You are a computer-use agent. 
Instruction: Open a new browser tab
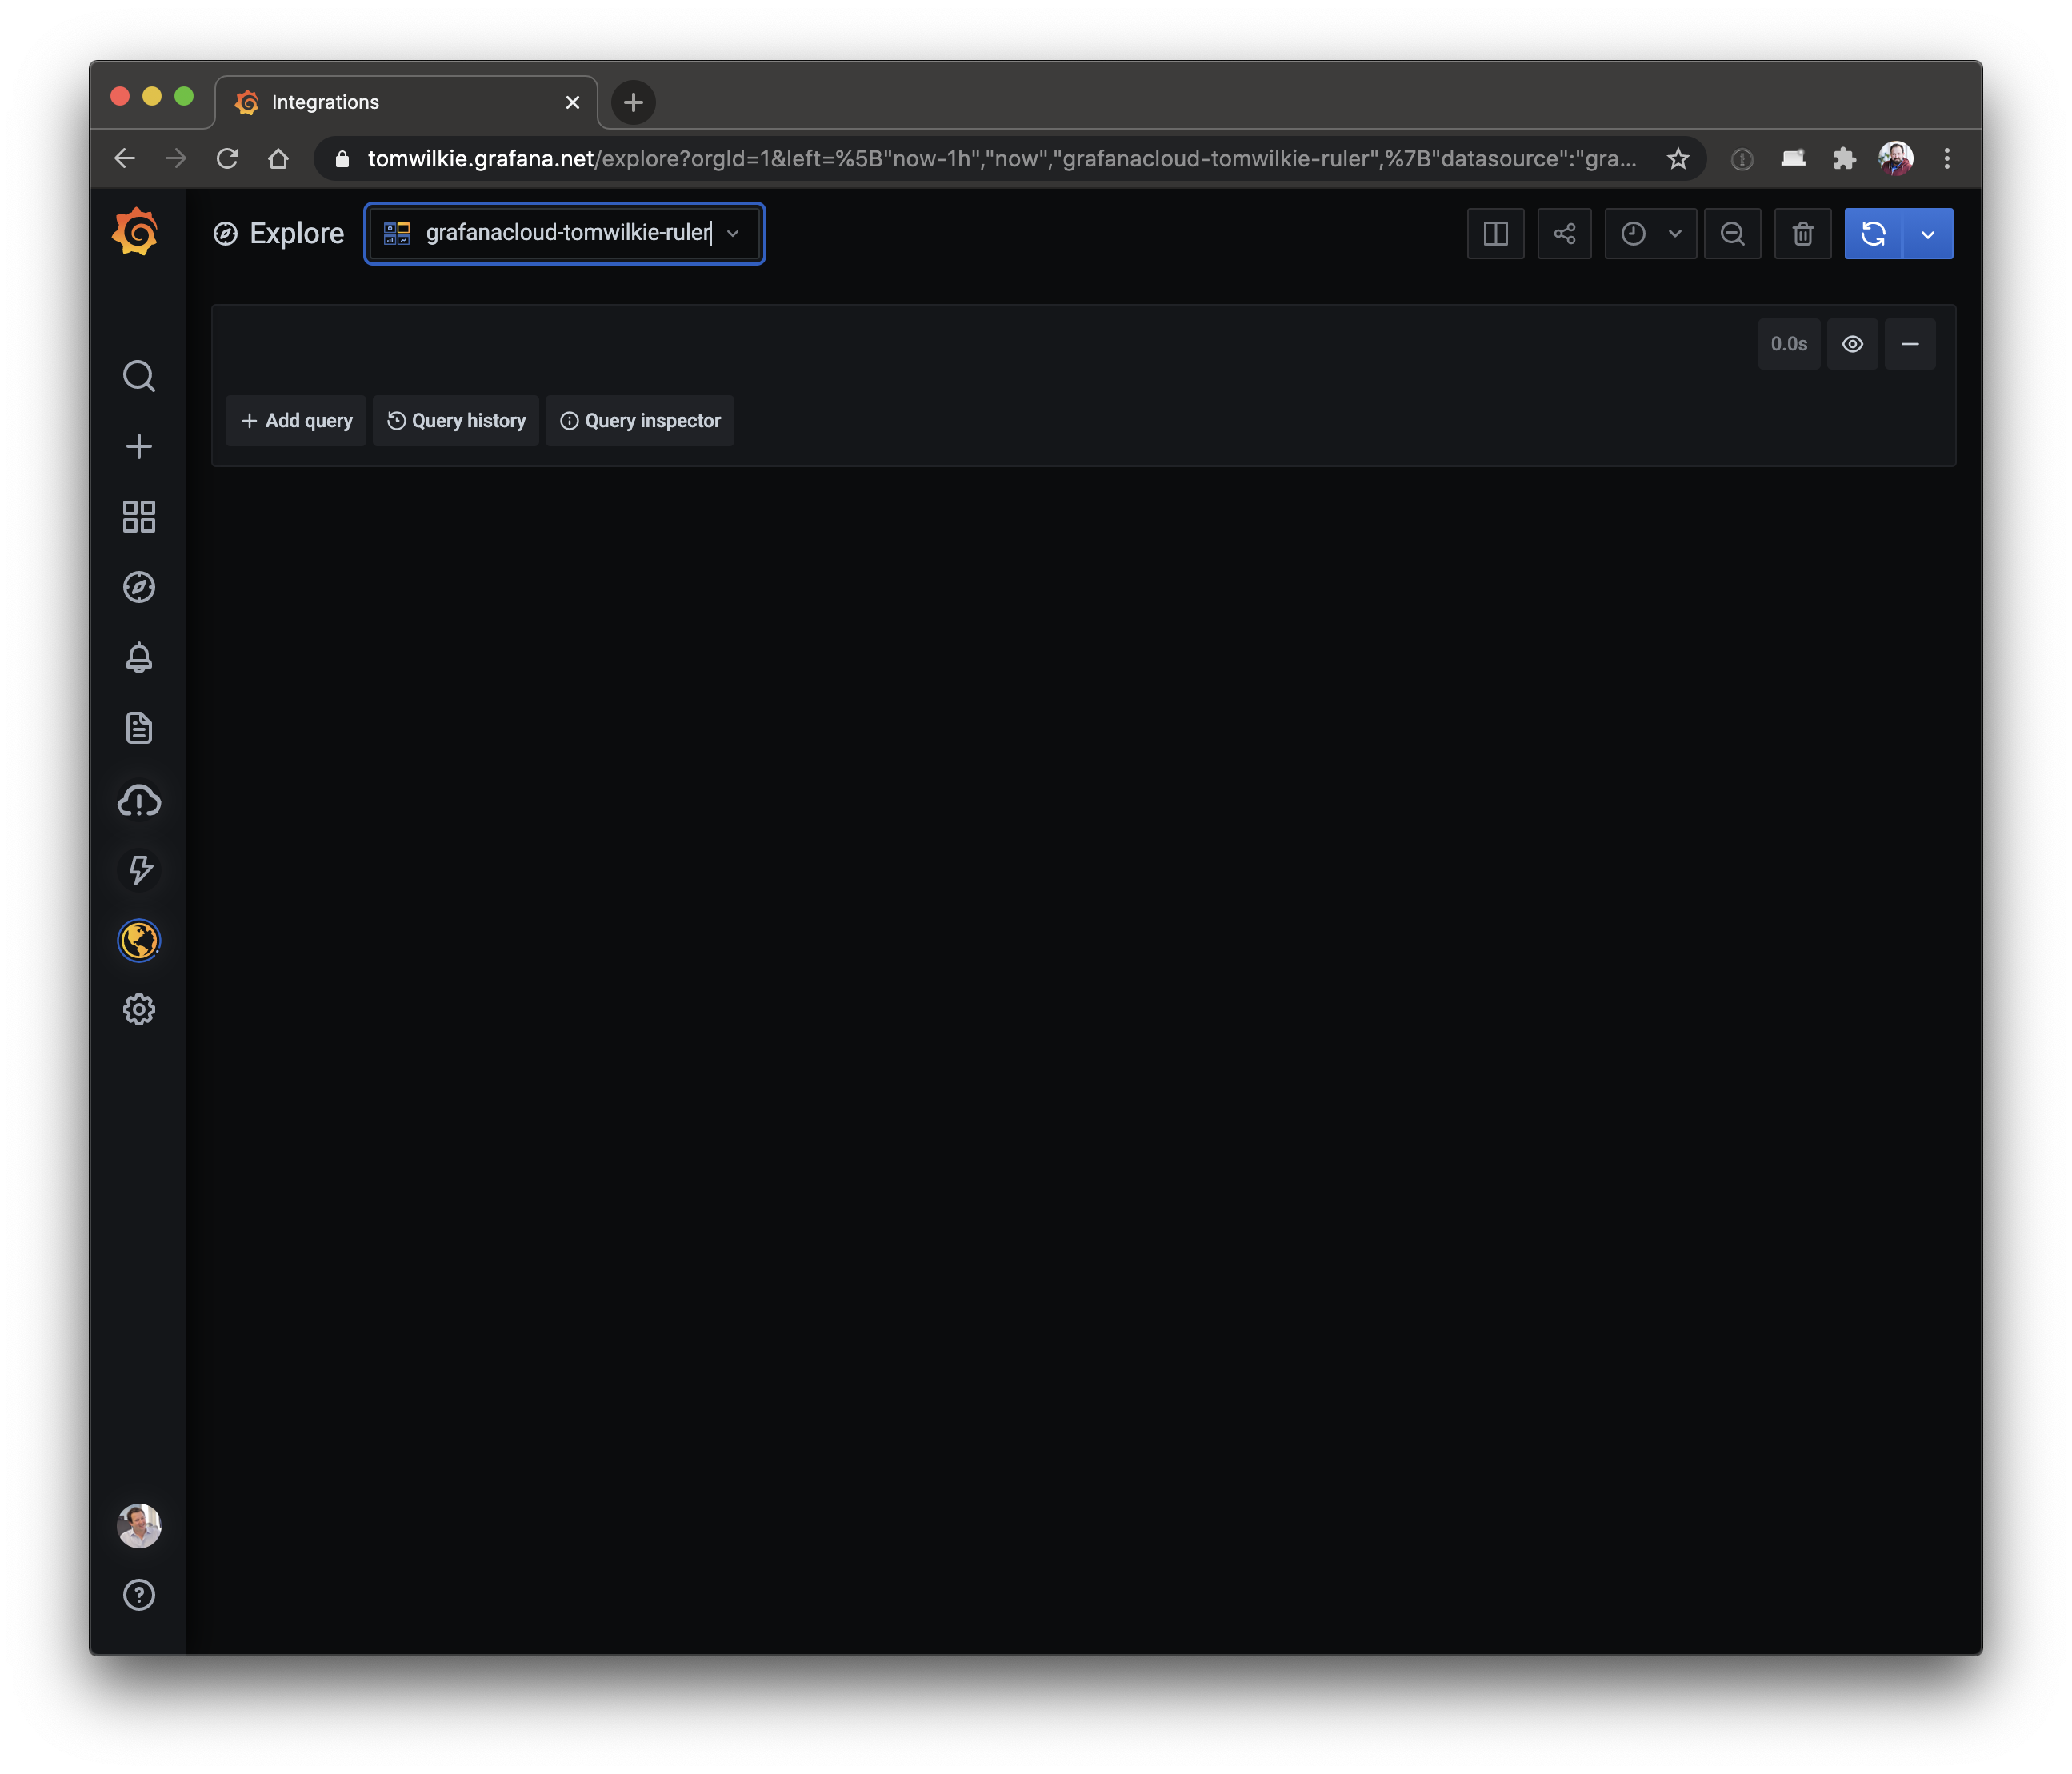click(x=633, y=102)
